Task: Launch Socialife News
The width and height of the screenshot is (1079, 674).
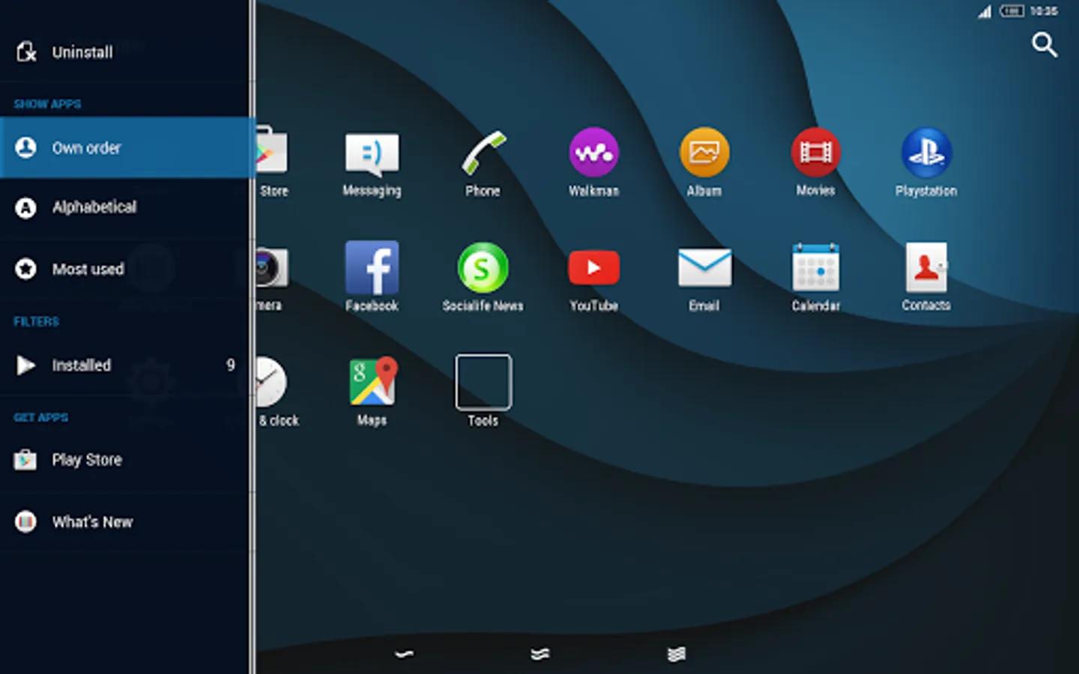Action: (483, 277)
